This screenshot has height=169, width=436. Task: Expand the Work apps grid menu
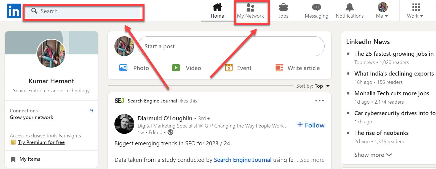pos(416,7)
